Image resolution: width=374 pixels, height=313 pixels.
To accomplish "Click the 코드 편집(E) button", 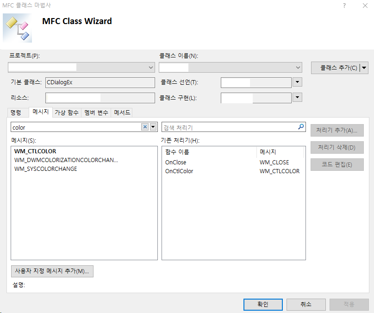I will click(x=337, y=165).
